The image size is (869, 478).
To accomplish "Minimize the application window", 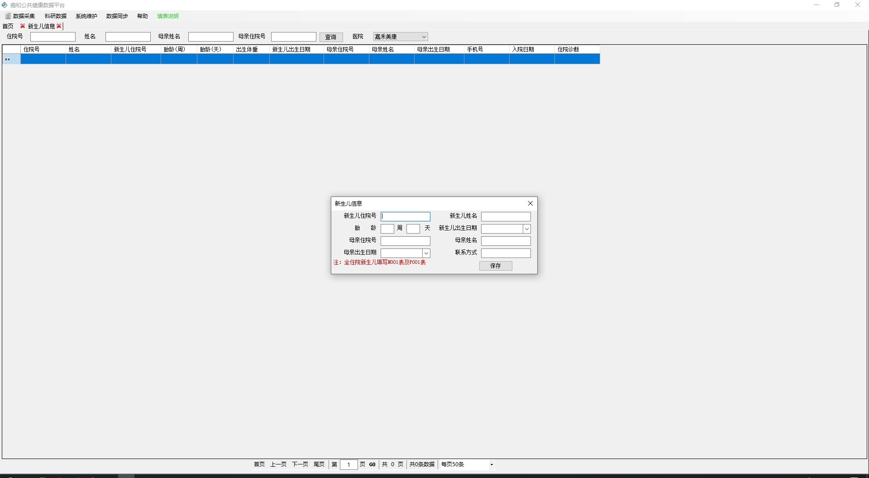I will coord(816,5).
